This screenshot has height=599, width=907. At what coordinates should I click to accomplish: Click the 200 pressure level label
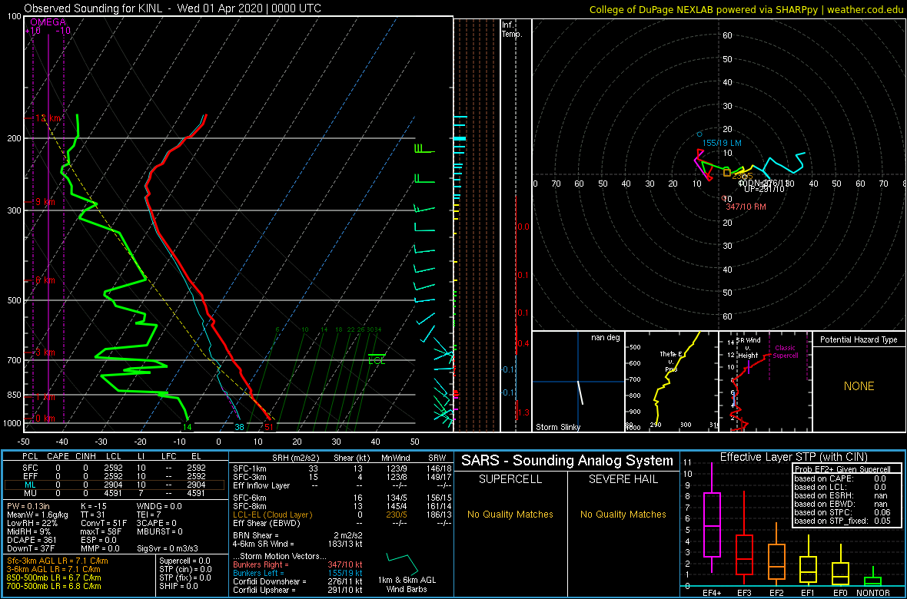point(15,138)
